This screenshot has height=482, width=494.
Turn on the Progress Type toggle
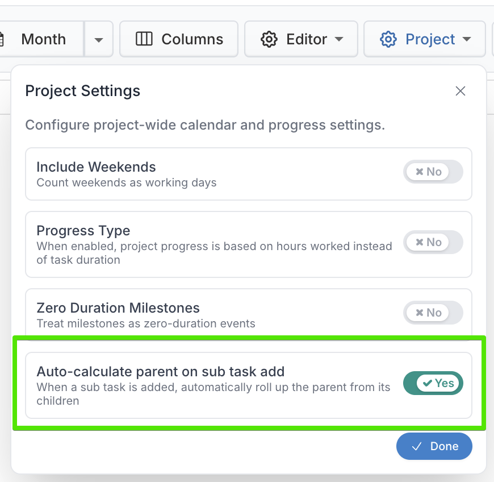[x=433, y=242]
